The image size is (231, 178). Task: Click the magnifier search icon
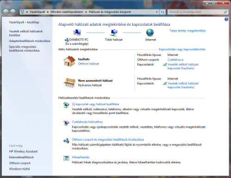coord(225,12)
